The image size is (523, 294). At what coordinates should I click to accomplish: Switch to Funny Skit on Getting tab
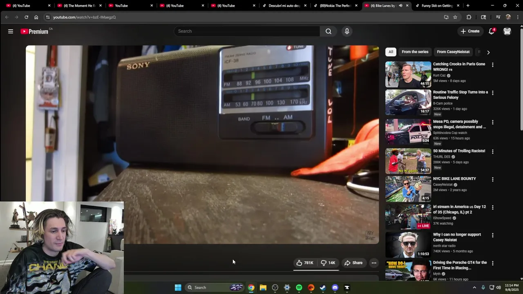437,6
